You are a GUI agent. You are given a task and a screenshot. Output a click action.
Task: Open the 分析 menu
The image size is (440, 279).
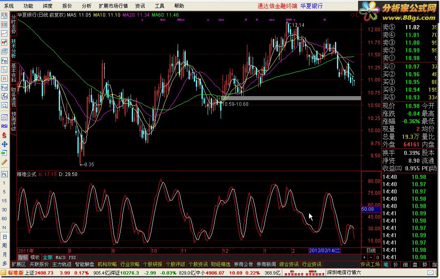point(86,6)
